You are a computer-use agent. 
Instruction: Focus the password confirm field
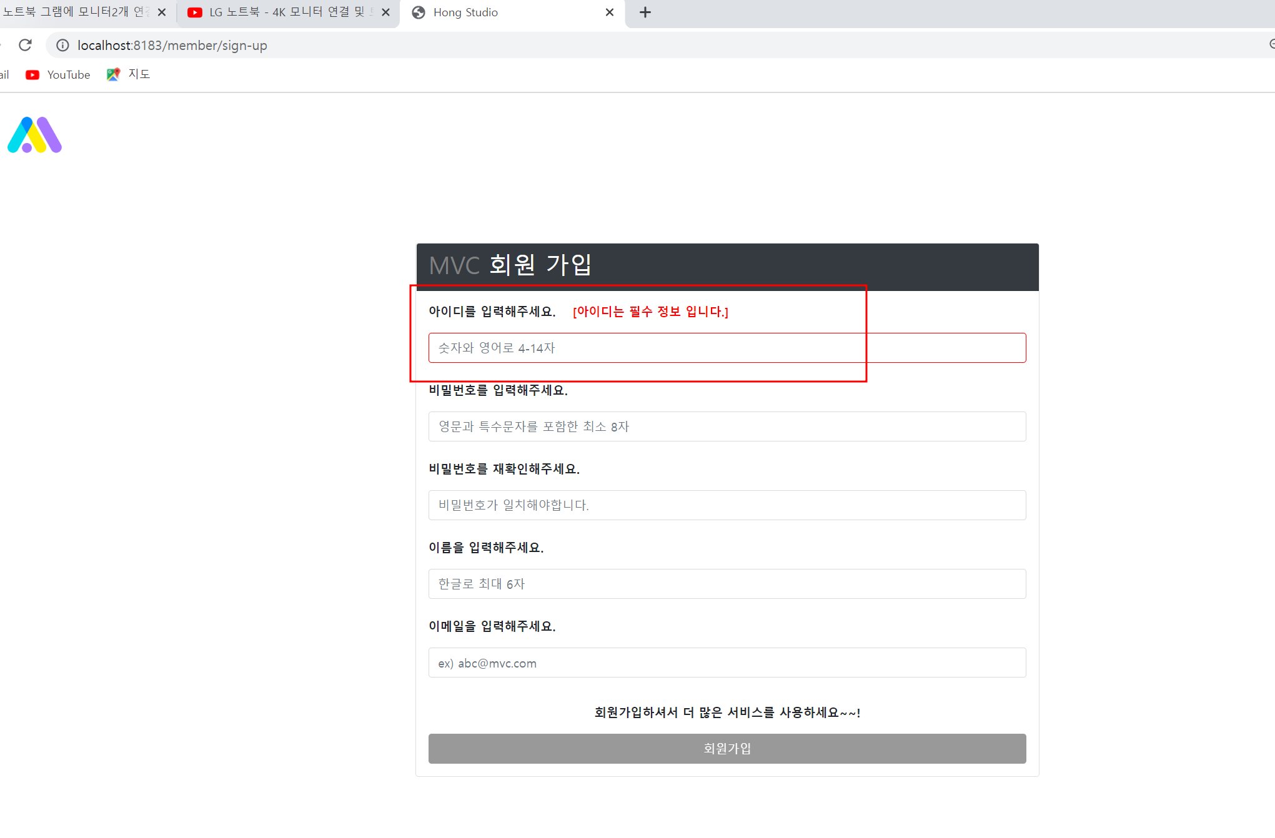[x=727, y=505]
